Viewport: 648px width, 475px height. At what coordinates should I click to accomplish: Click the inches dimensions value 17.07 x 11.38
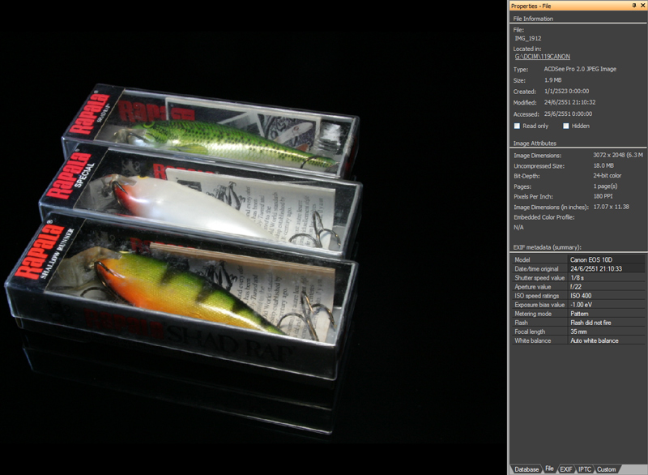coord(611,206)
